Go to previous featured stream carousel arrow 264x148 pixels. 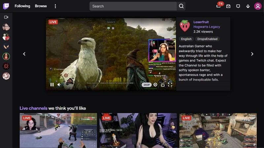24,54
